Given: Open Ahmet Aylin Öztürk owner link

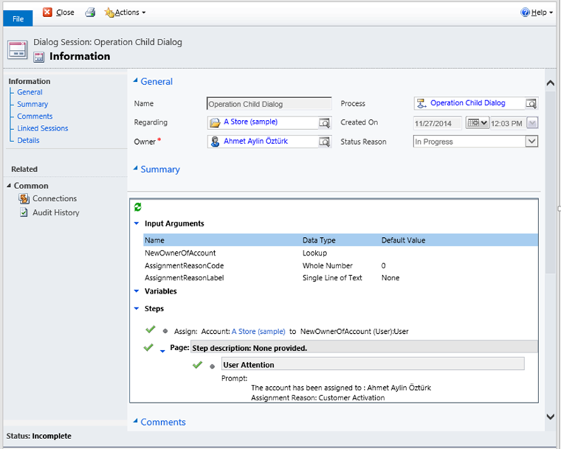Looking at the screenshot, I should [x=256, y=141].
